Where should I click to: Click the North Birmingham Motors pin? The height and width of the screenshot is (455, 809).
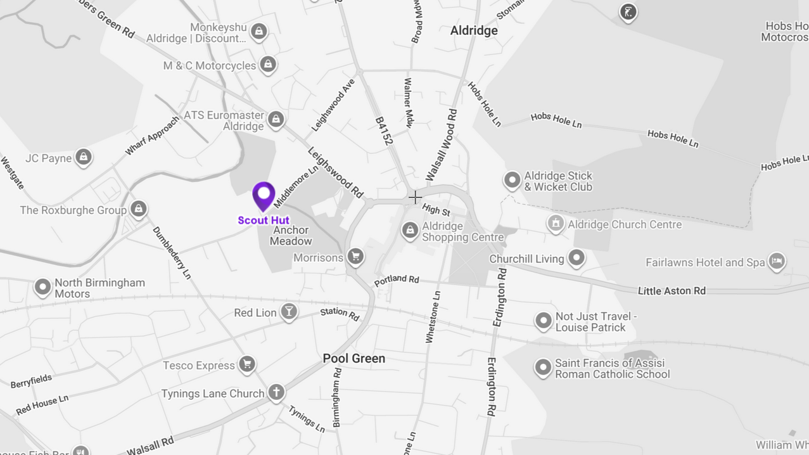pyautogui.click(x=42, y=287)
